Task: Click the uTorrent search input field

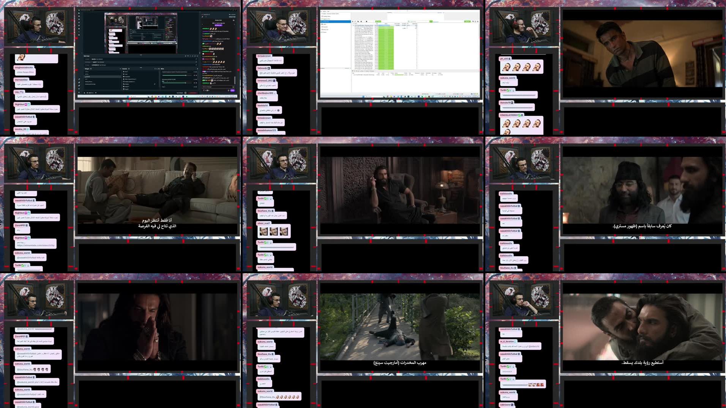Action: [419, 21]
